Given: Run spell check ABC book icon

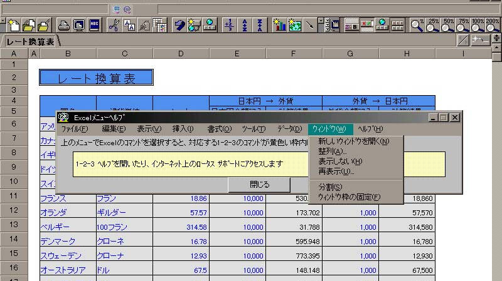Looking at the screenshot, I should (93, 25).
